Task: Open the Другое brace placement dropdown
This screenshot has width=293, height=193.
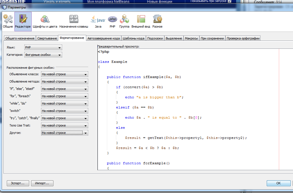Action: tap(64, 133)
